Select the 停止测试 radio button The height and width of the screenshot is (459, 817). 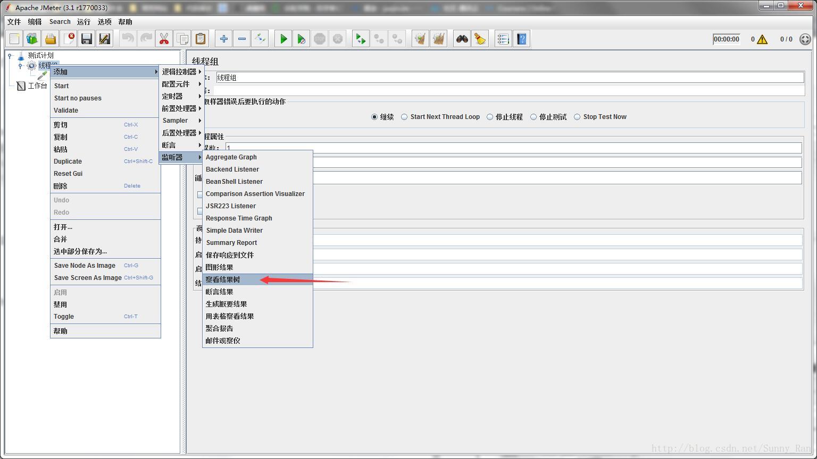[533, 117]
